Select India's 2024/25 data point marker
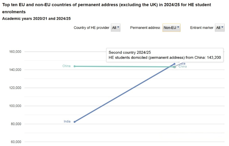The width and height of the screenshot is (229, 146). point(174,64)
